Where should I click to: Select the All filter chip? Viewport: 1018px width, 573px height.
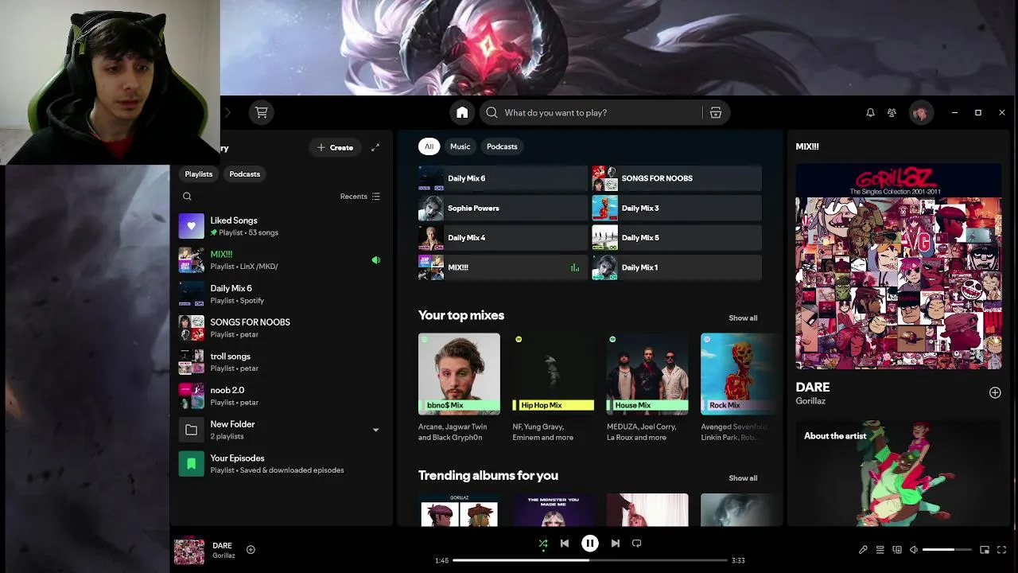(x=429, y=146)
